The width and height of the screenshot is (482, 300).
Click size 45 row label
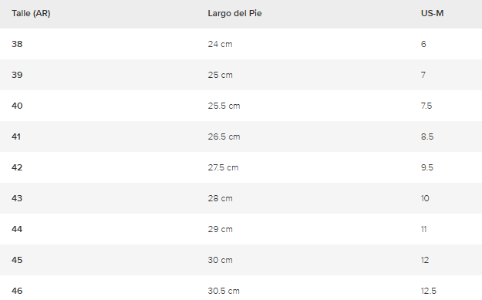click(17, 260)
